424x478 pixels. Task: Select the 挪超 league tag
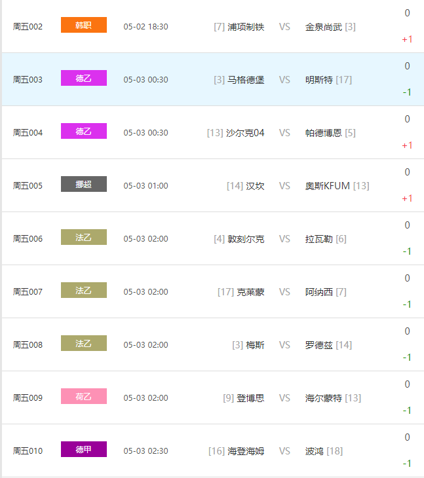point(83,185)
